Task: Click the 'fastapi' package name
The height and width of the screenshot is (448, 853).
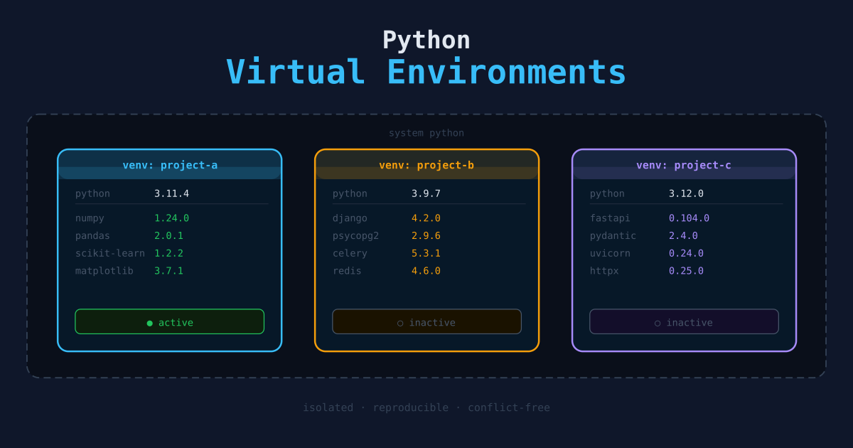Action: (x=610, y=218)
